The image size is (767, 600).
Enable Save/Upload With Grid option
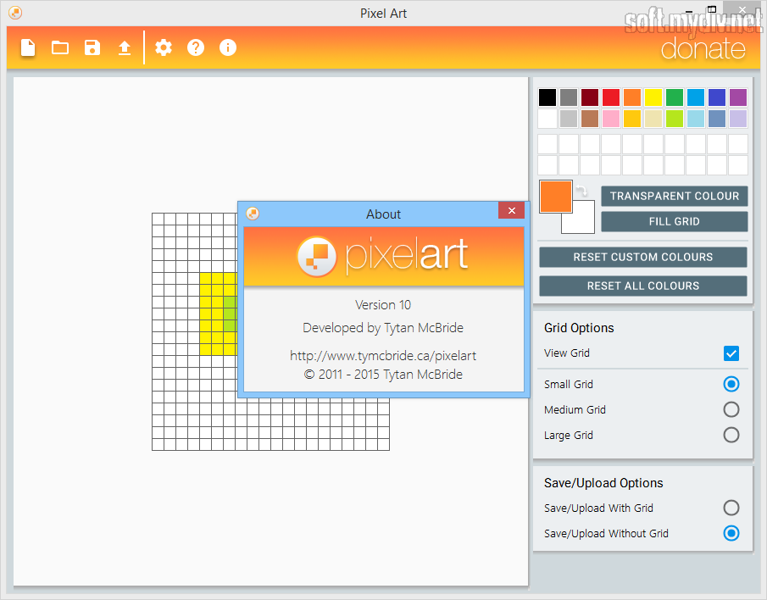pos(731,508)
